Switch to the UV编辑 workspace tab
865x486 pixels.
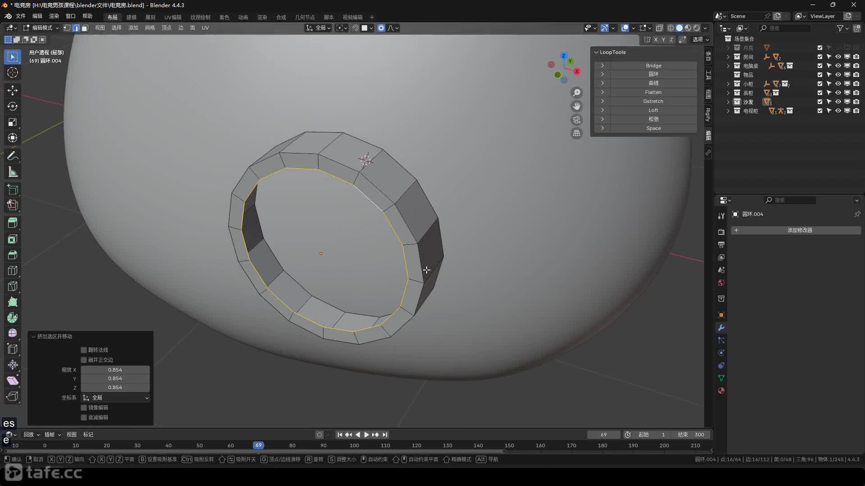[173, 17]
